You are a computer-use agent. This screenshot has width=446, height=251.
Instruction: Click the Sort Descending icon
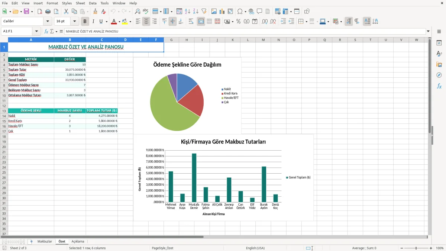(195, 12)
